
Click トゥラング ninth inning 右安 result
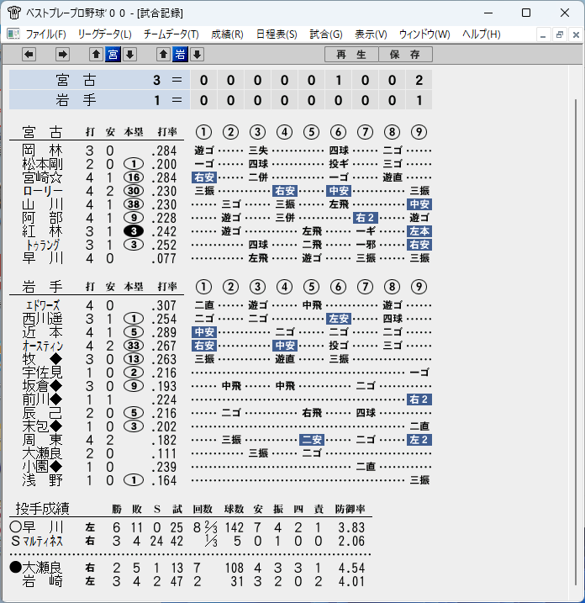point(419,245)
